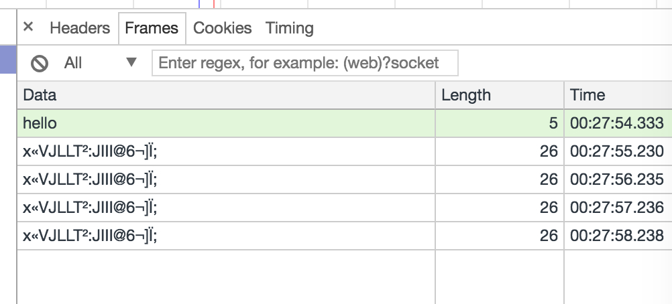Switch to the Timing tab
Screen dimensions: 672x304
289,28
